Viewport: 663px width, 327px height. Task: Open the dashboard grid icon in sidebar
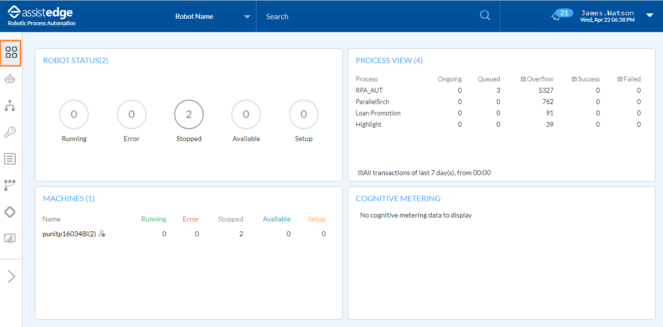(11, 53)
